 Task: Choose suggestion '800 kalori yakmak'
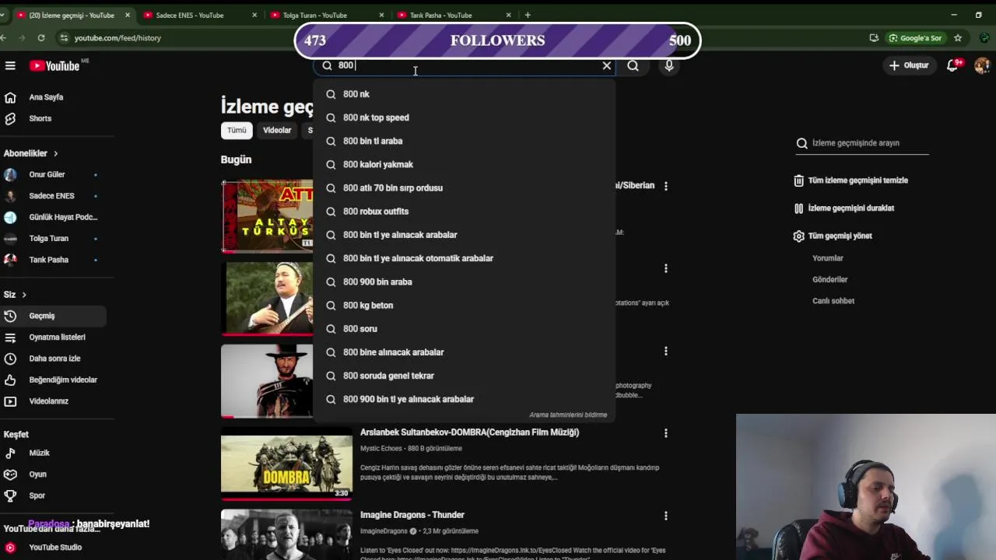(464, 164)
